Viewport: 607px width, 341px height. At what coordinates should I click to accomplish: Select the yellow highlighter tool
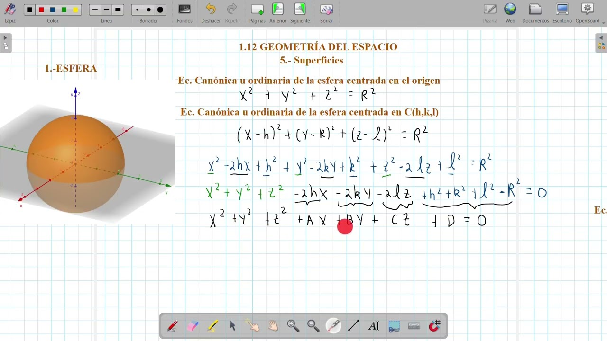click(213, 326)
